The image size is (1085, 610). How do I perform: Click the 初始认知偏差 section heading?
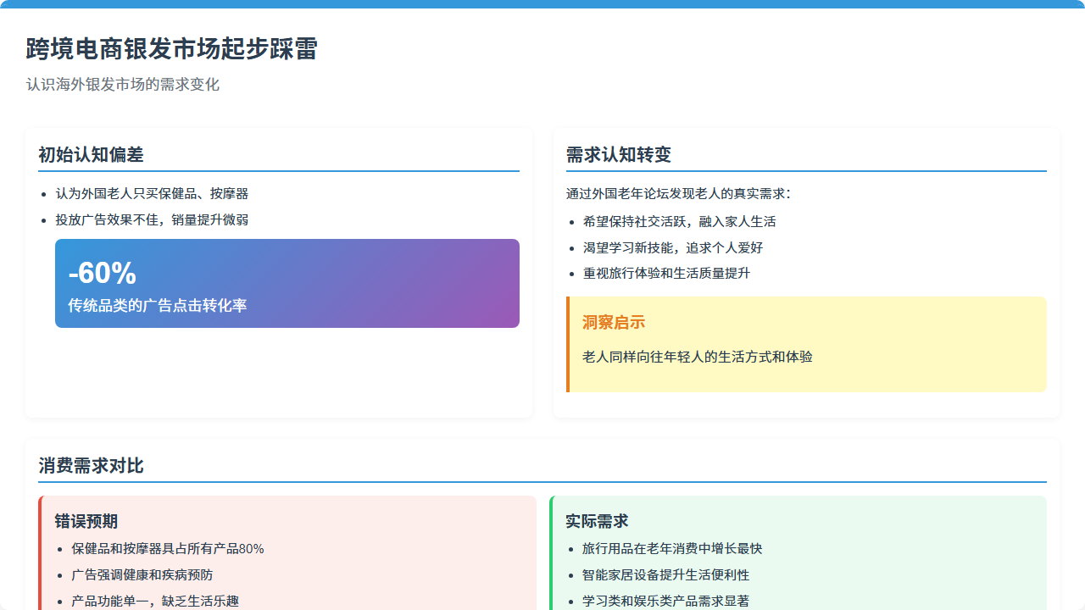coord(91,155)
